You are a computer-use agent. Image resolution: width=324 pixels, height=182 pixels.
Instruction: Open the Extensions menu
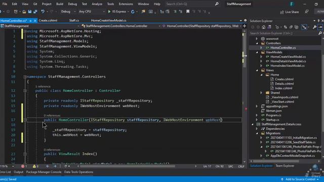click(x=126, y=4)
